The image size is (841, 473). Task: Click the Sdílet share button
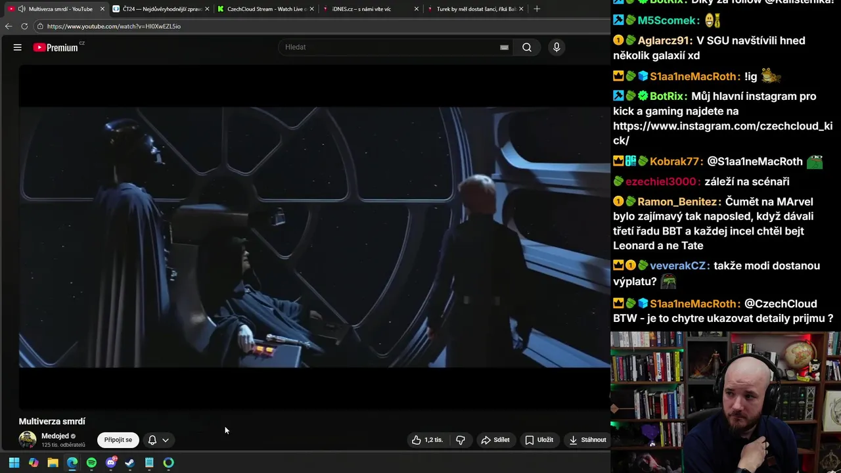click(495, 440)
